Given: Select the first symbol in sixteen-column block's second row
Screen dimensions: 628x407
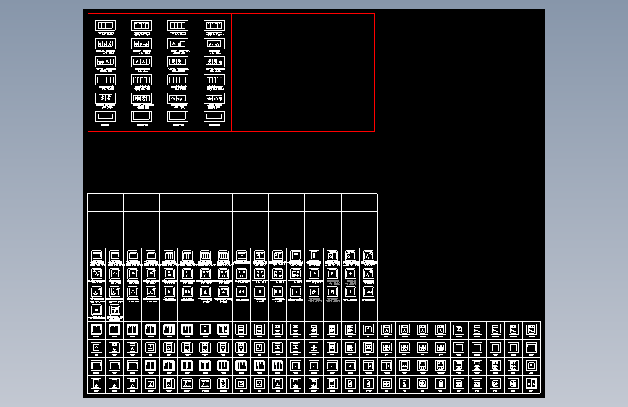Looking at the screenshot, I should tap(96, 274).
